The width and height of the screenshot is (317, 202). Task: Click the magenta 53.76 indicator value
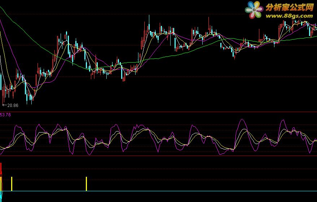point(5,115)
